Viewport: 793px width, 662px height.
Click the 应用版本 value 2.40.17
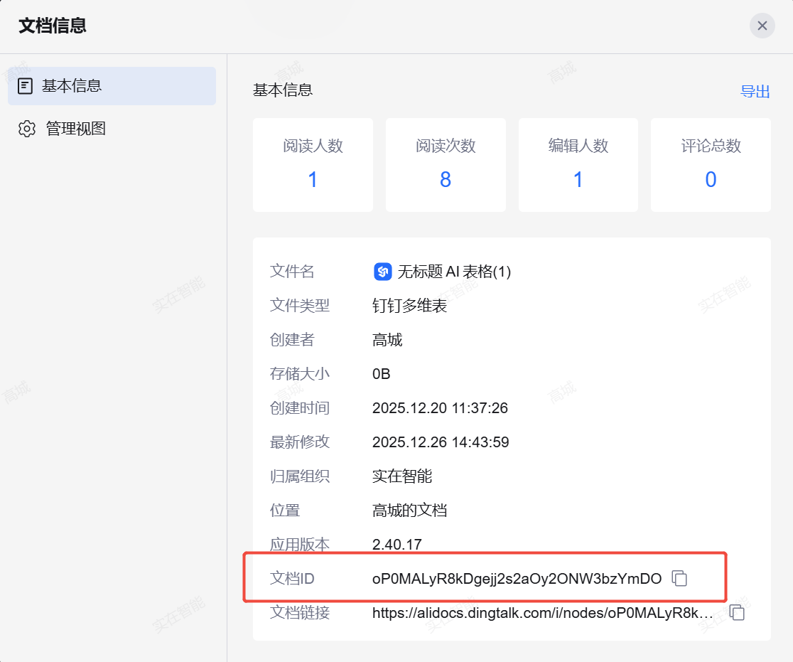[x=396, y=545]
